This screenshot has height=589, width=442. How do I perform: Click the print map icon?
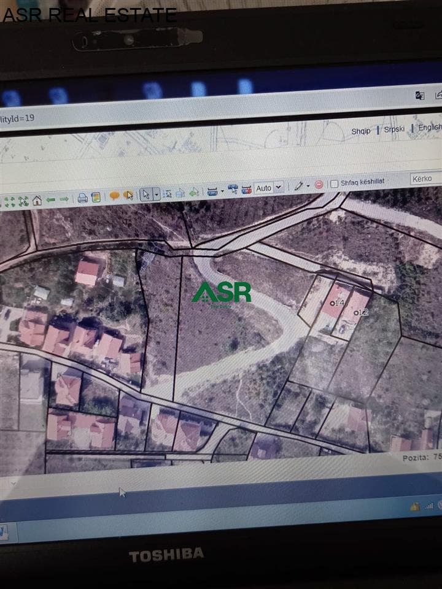(82, 198)
